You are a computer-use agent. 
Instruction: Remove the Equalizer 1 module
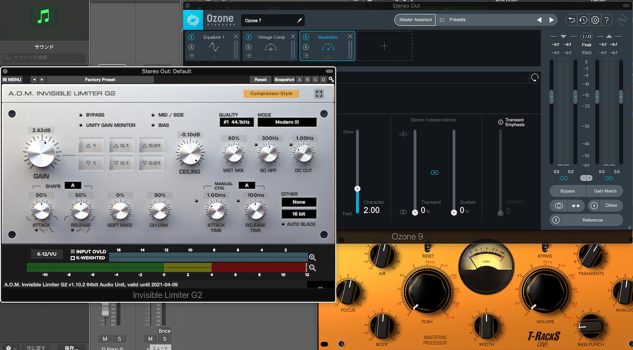click(236, 36)
